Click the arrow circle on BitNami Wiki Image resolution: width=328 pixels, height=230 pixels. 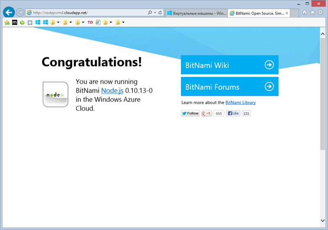(269, 65)
